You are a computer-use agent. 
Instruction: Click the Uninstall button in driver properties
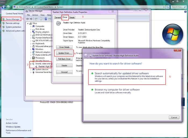pyautogui.click(x=64, y=72)
